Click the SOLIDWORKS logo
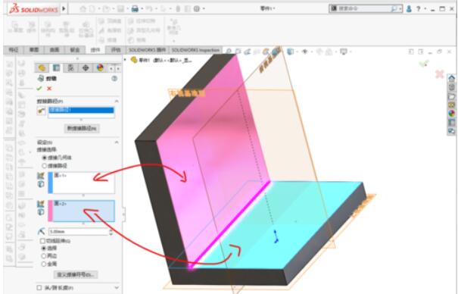Viewport: 458px width, 294px height. pyautogui.click(x=33, y=9)
